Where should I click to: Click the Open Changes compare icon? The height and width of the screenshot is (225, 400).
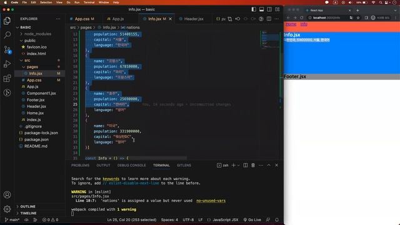click(230, 19)
